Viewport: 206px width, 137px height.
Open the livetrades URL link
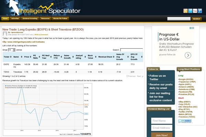pyautogui.click(x=23, y=42)
